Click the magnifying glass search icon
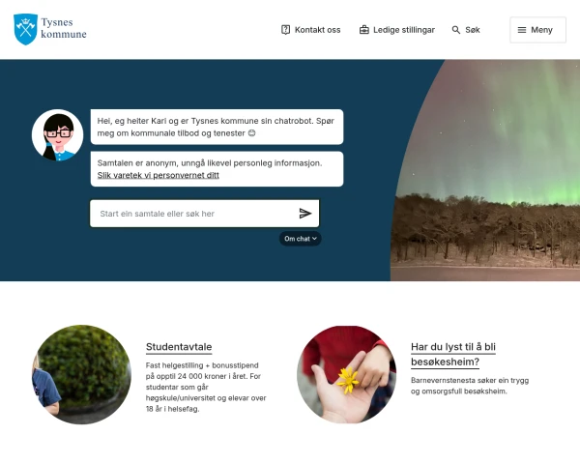This screenshot has width=580, height=464. click(x=456, y=30)
